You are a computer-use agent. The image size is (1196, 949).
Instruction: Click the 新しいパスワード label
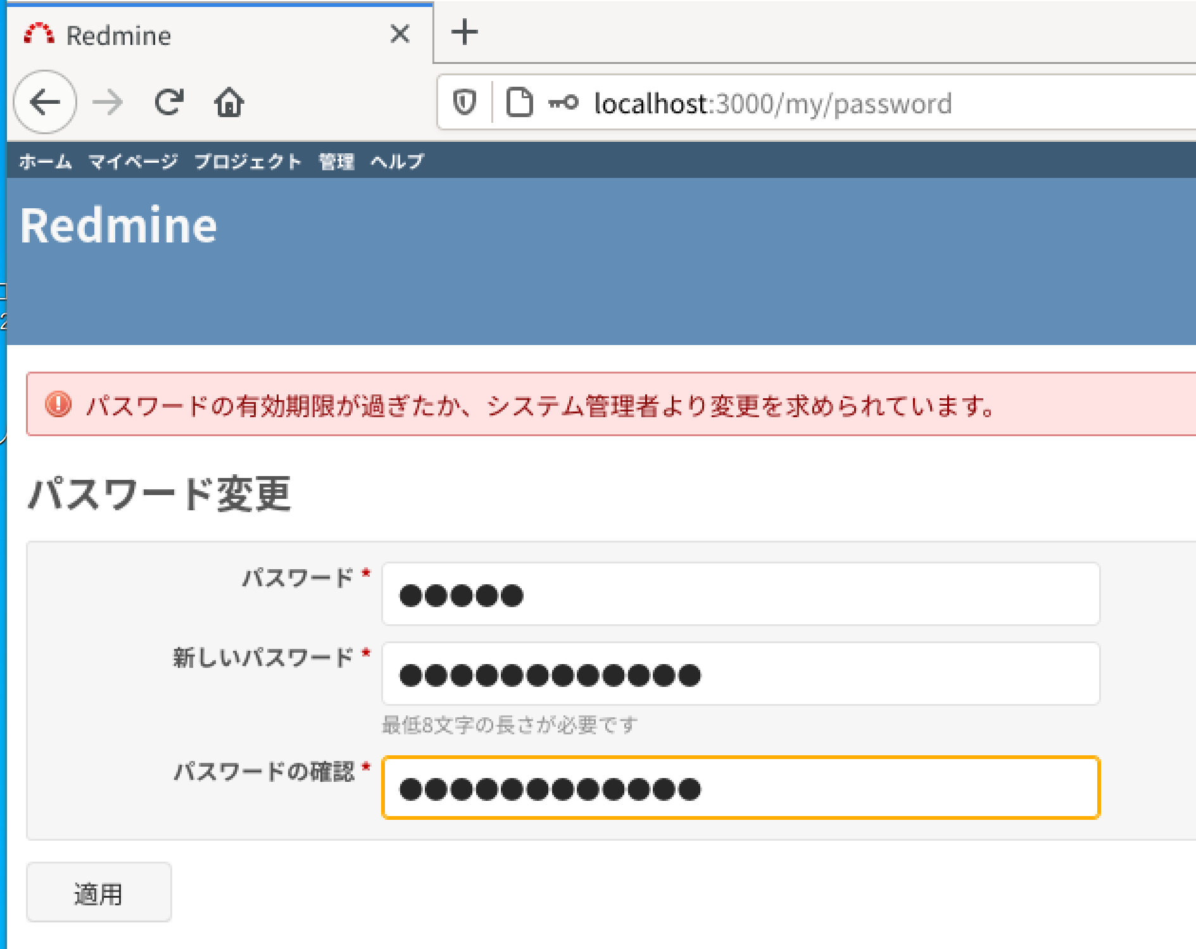click(263, 657)
